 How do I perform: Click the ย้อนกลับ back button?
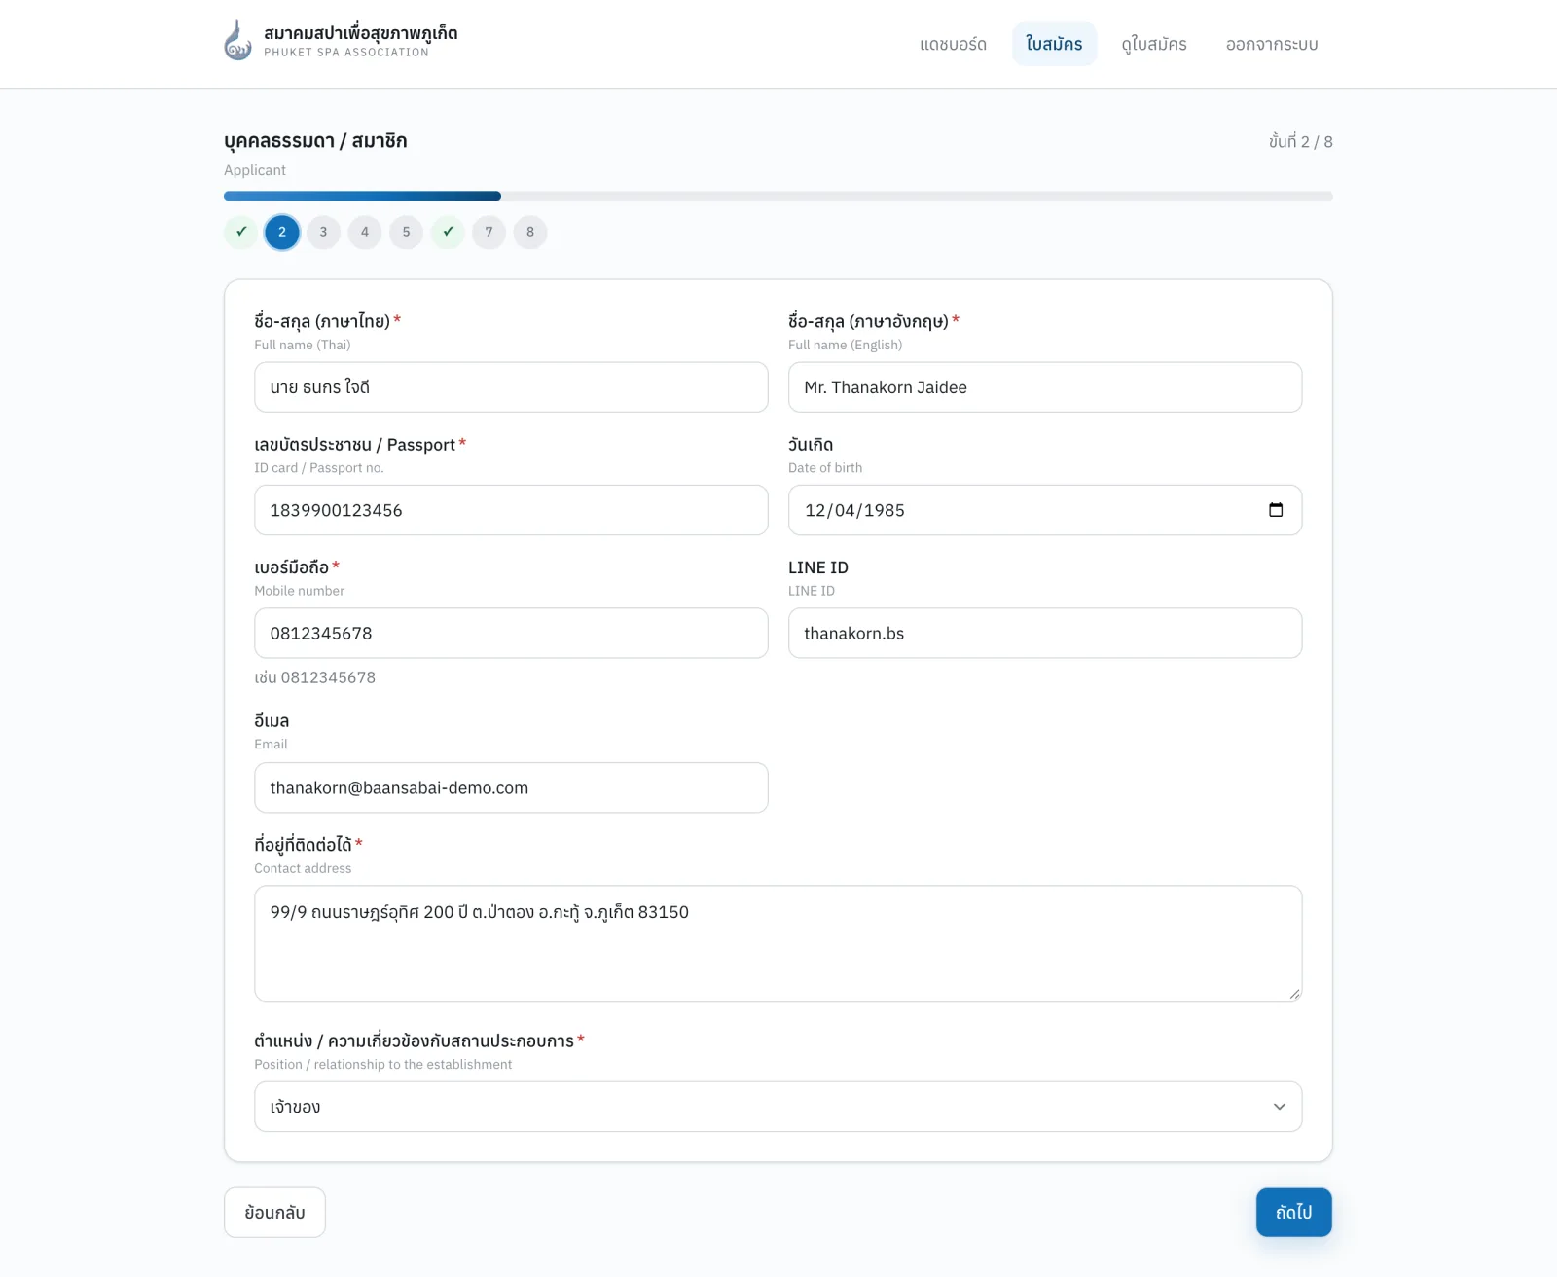click(274, 1213)
